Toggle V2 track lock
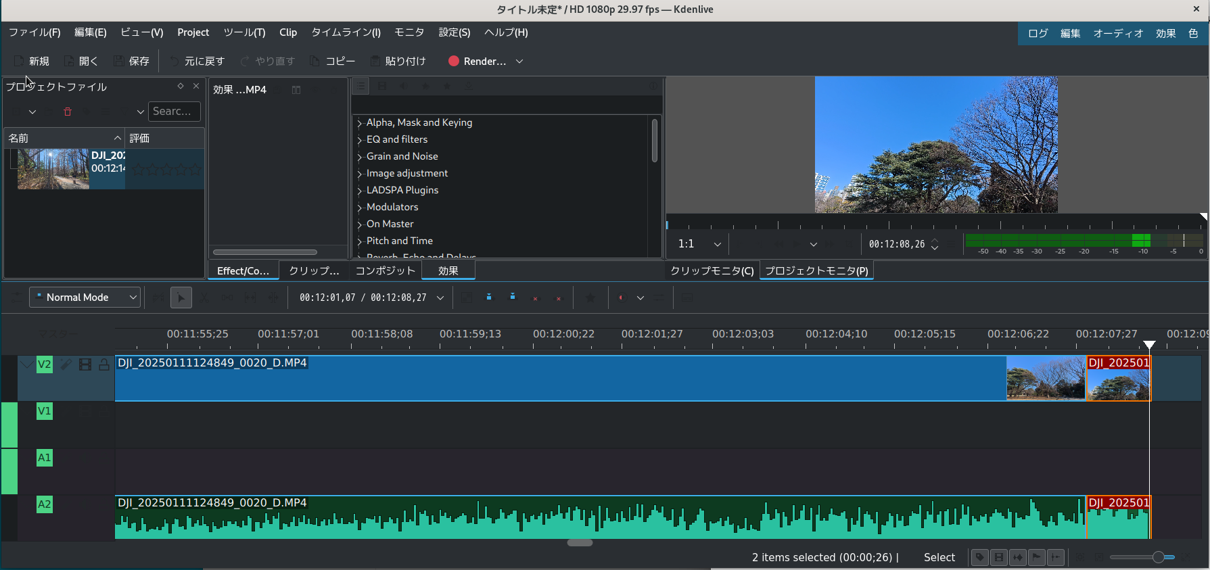The image size is (1210, 570). [104, 364]
